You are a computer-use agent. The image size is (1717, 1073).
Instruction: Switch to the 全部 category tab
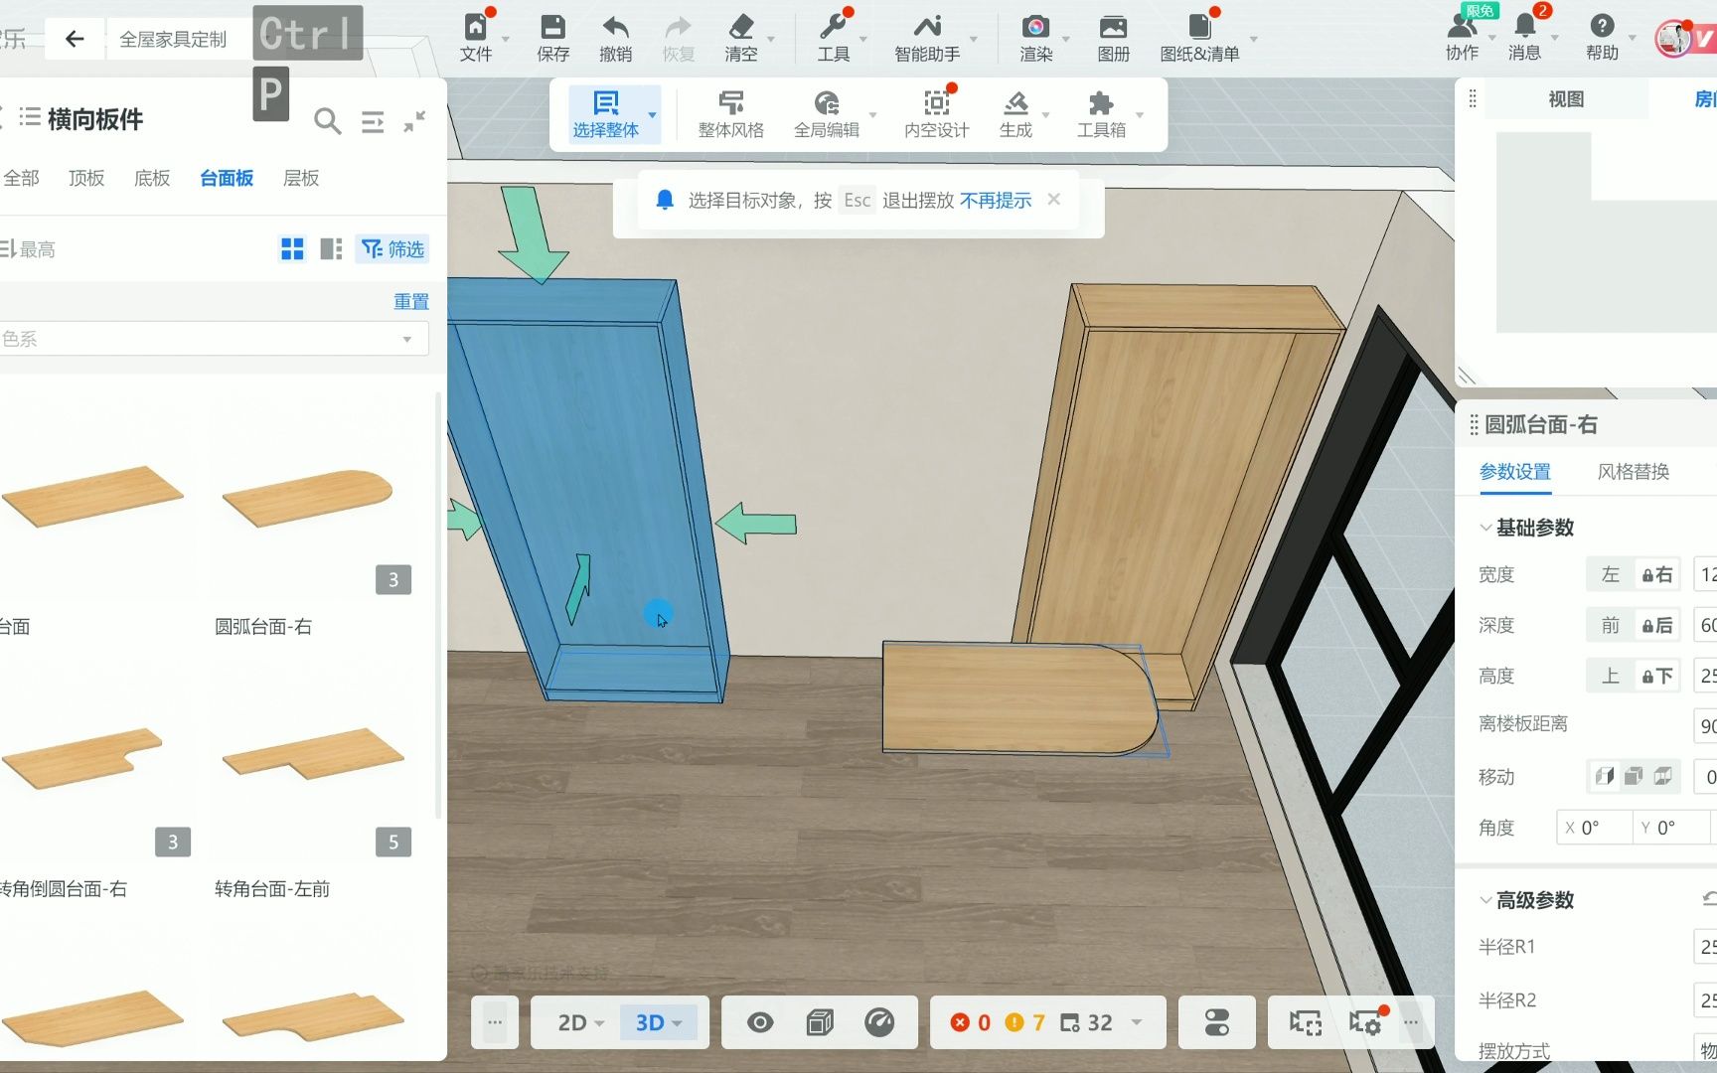coord(21,178)
